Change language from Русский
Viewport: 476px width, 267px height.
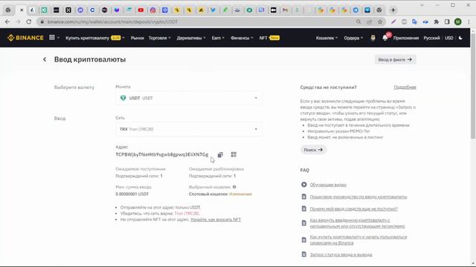tap(431, 38)
